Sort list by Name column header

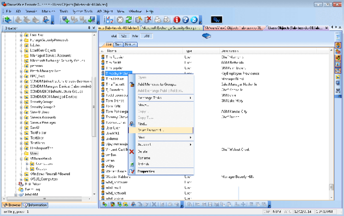coord(141,51)
